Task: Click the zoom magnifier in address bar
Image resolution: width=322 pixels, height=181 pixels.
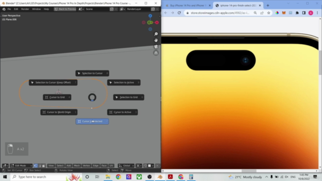Action: tap(255, 13)
